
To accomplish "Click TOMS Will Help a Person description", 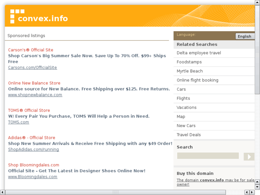I will click(79, 116).
